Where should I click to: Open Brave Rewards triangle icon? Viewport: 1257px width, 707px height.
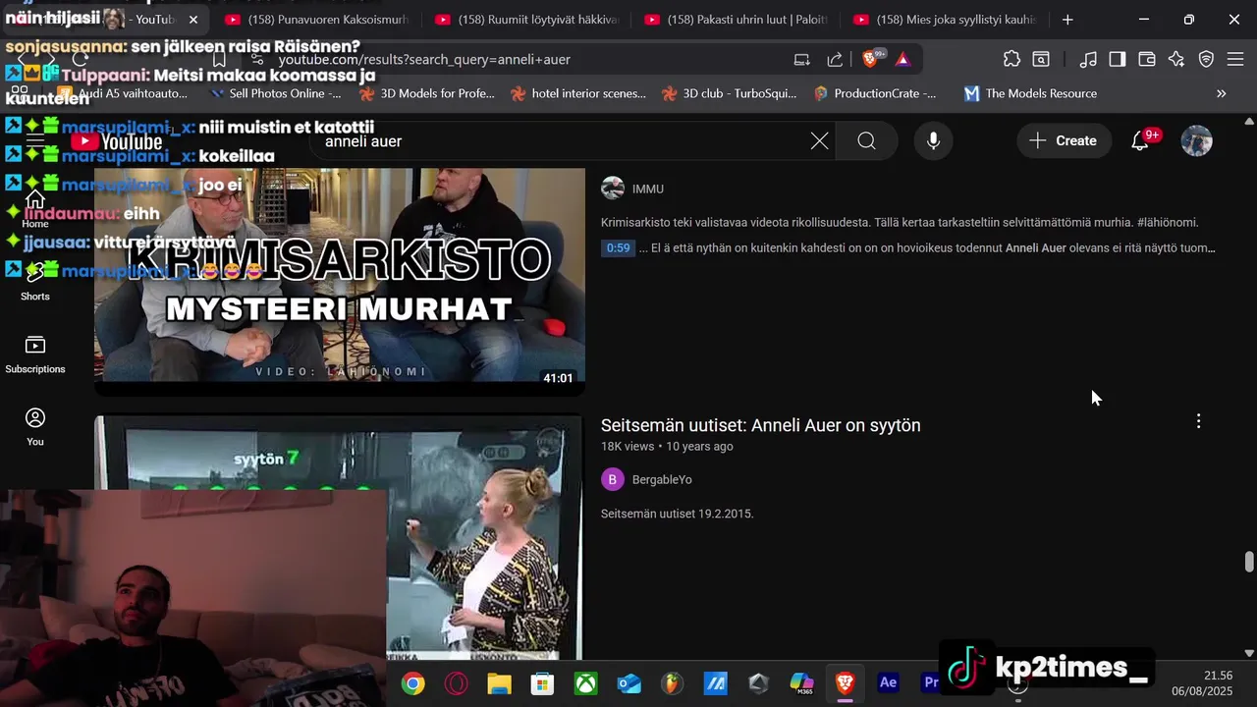click(x=902, y=59)
